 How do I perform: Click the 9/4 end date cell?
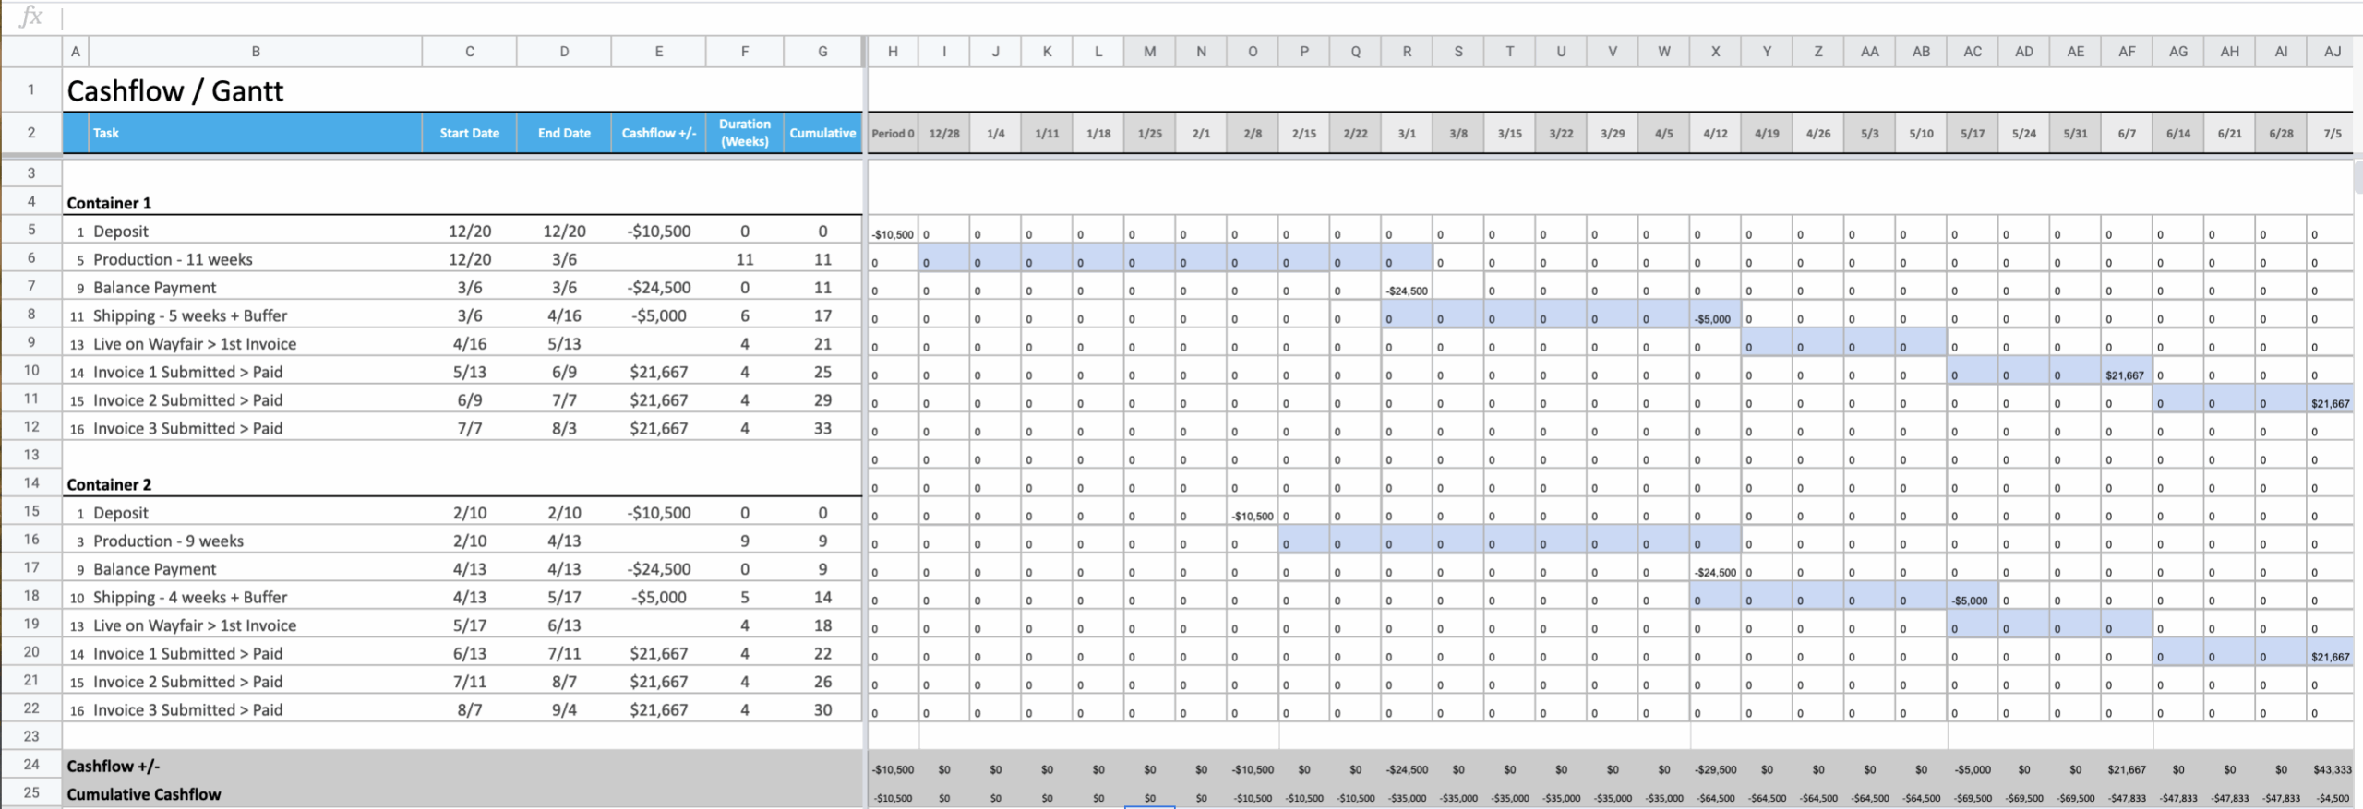564,709
